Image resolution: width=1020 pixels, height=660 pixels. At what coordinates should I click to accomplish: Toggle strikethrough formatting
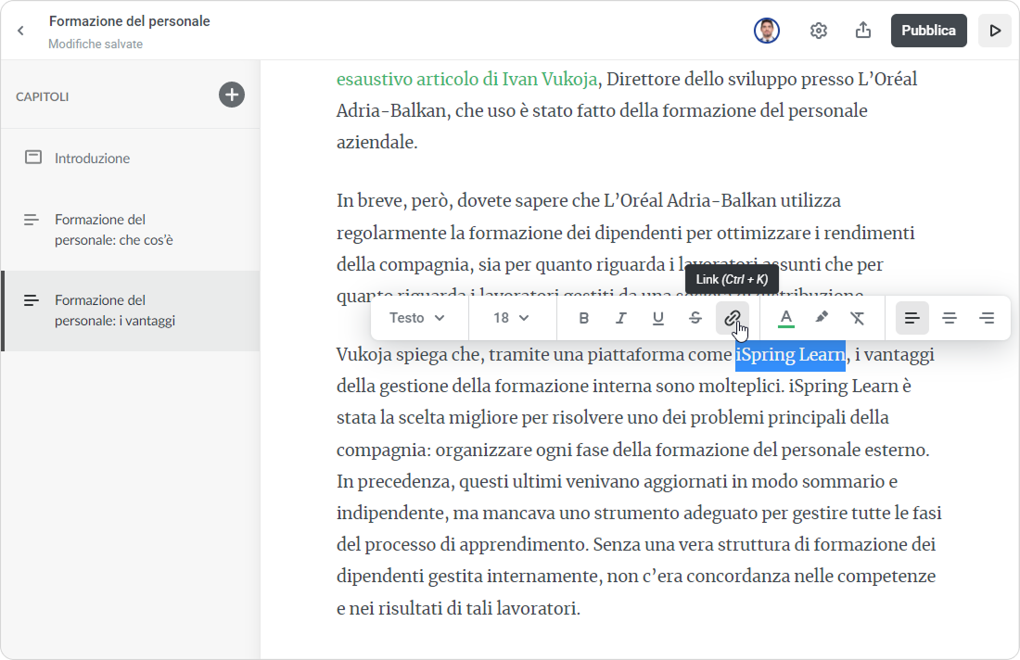695,318
